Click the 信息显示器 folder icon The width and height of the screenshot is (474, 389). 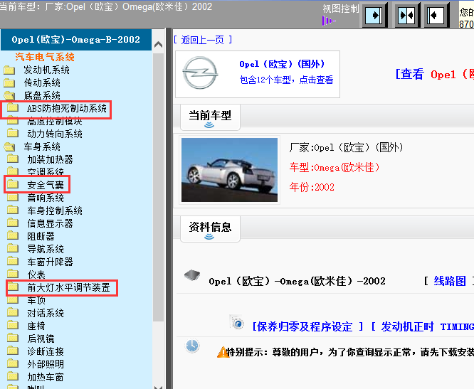(x=13, y=223)
